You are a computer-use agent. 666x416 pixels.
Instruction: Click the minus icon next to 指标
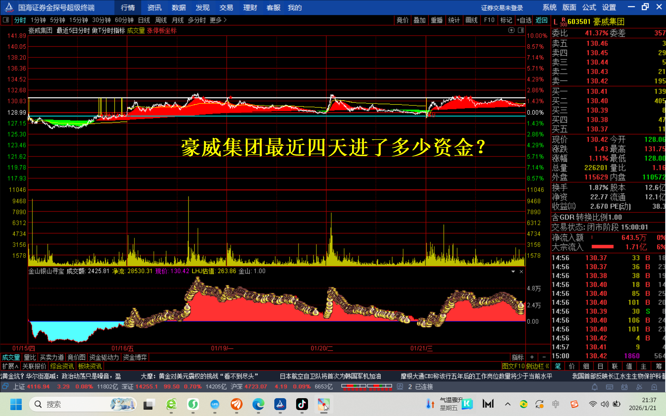(x=544, y=357)
